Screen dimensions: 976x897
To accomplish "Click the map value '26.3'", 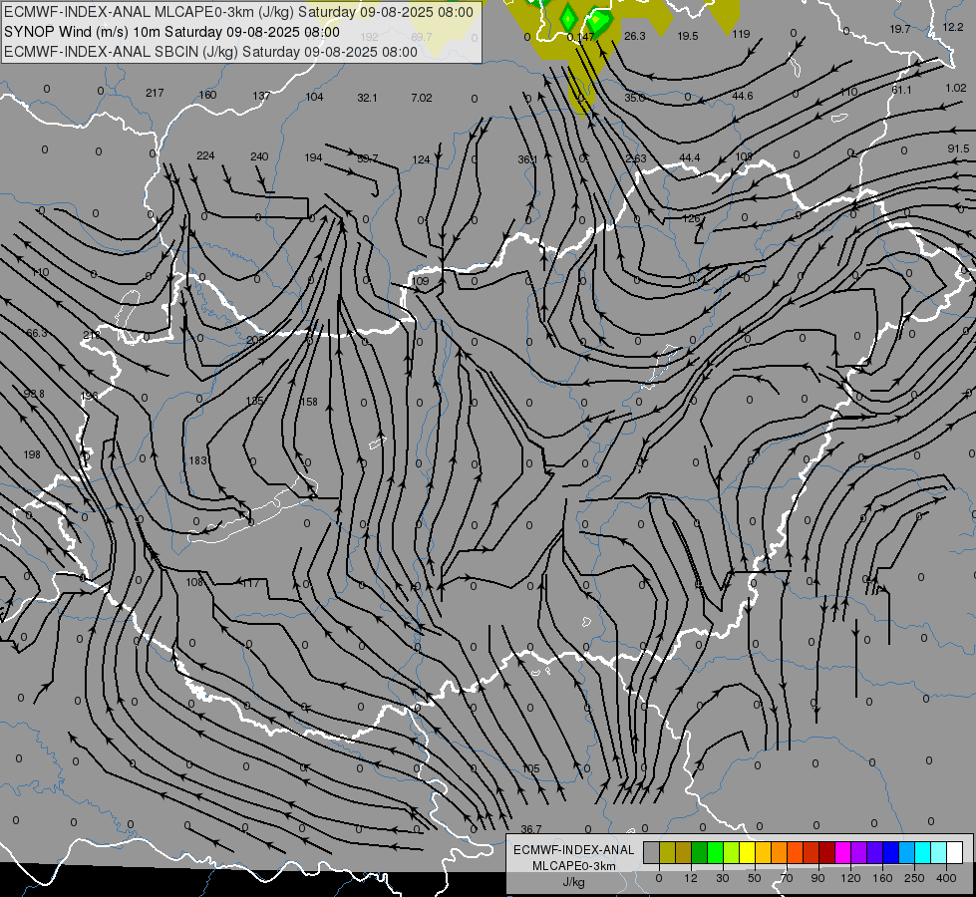I will click(634, 36).
